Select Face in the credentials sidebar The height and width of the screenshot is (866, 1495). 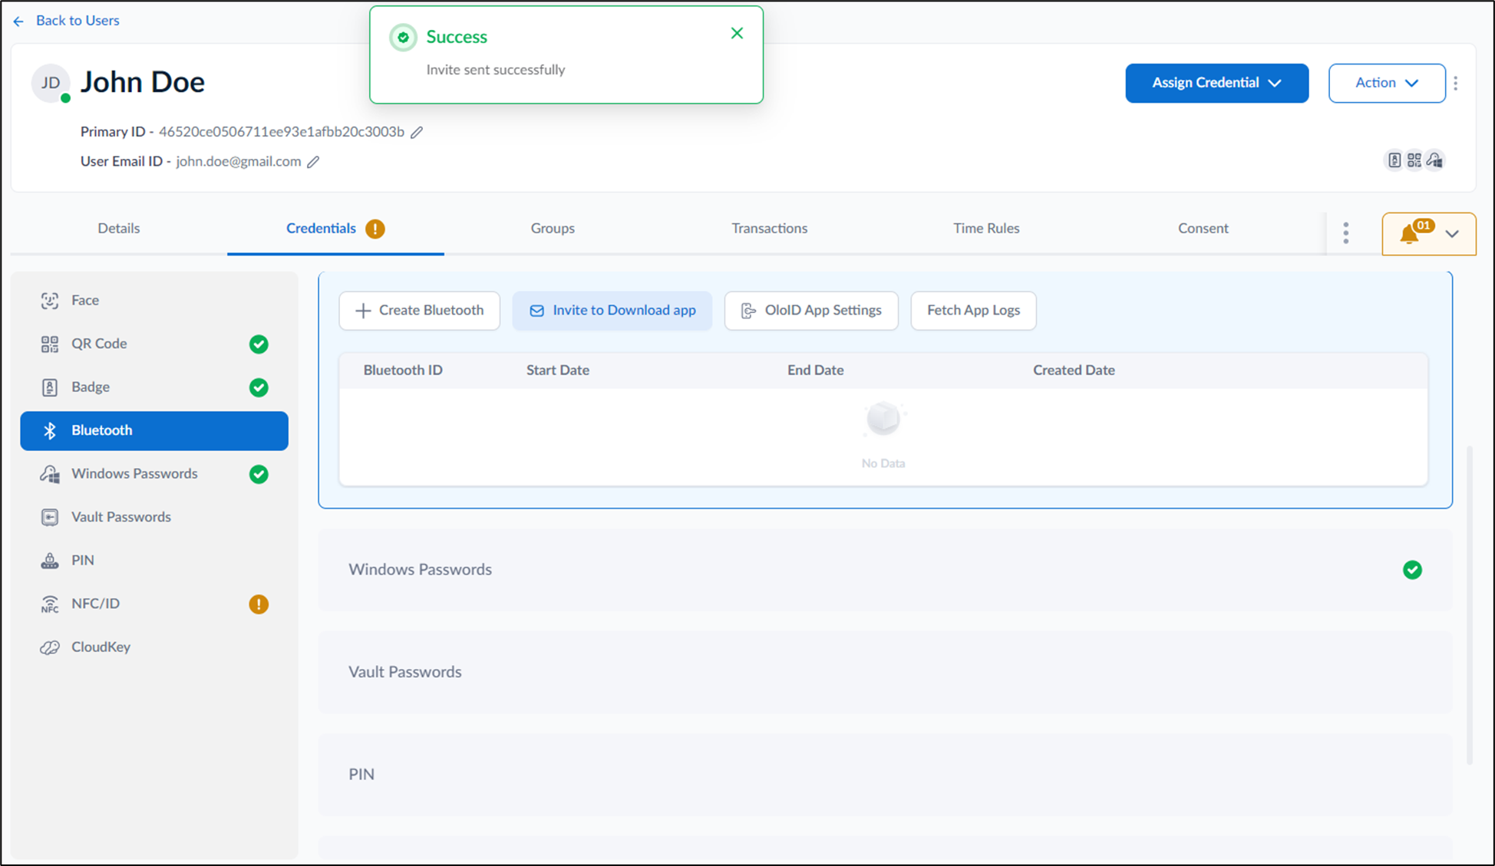[x=154, y=300]
